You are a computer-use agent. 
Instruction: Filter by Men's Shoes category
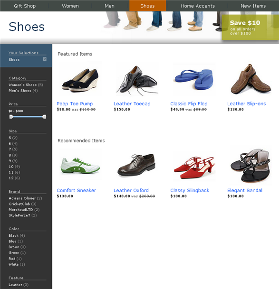[x=23, y=91]
